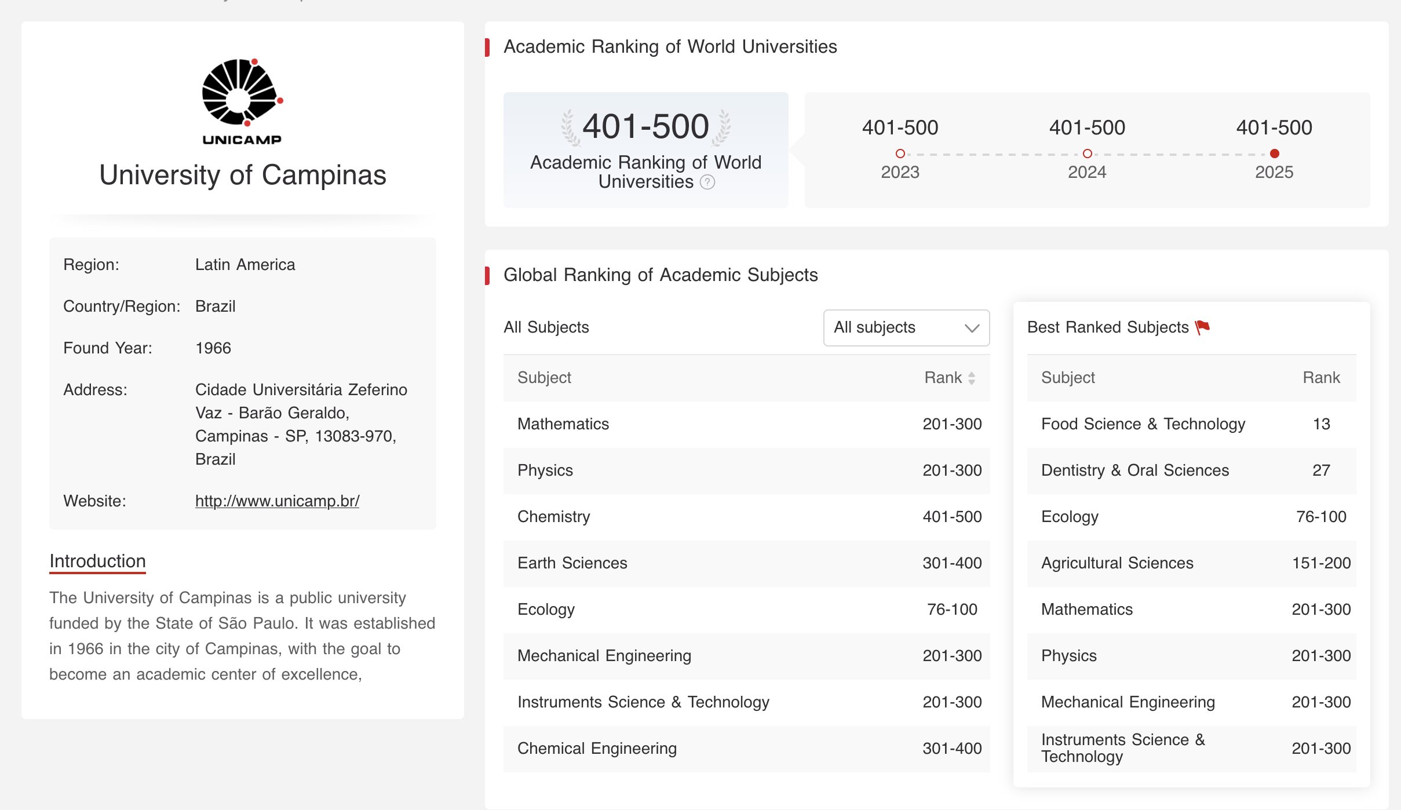Open the unicamp.br website link
The image size is (1401, 810).
[x=277, y=501]
